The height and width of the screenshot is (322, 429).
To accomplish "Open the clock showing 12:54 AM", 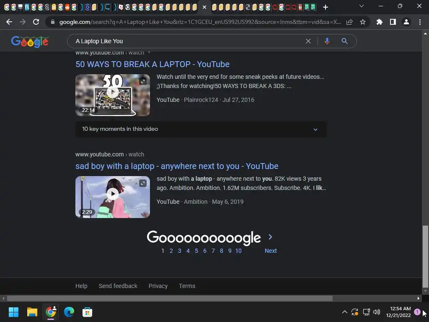I will click(x=398, y=312).
